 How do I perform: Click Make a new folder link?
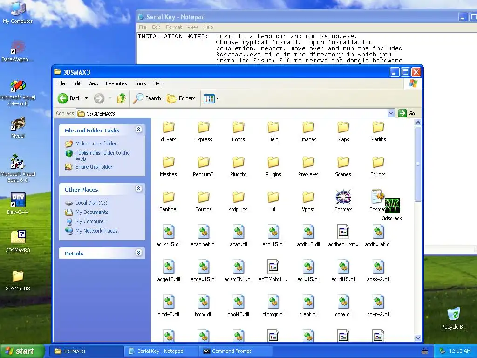pos(96,144)
